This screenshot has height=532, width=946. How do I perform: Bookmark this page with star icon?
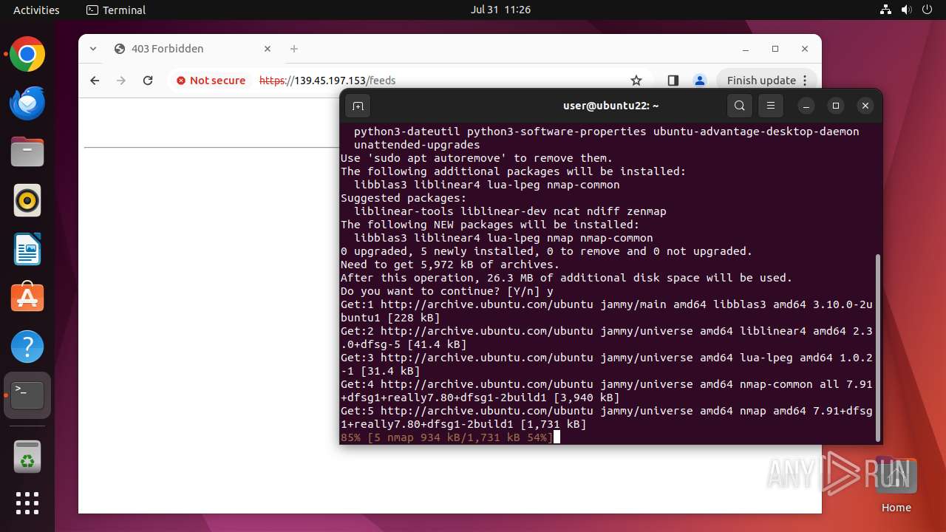click(636, 81)
